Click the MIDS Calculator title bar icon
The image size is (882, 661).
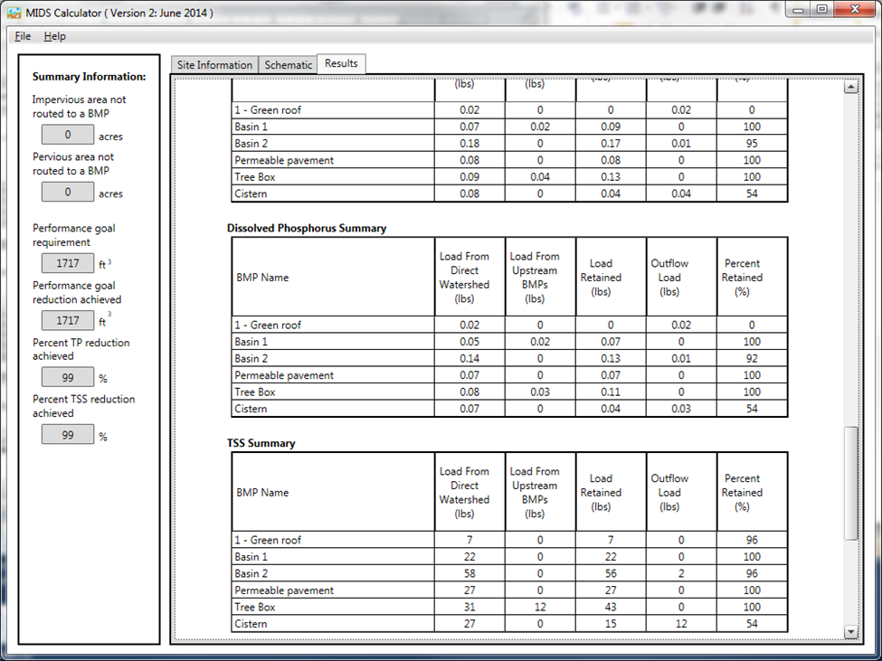[14, 11]
